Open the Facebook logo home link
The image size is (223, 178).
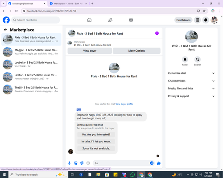pyautogui.click(x=6, y=20)
